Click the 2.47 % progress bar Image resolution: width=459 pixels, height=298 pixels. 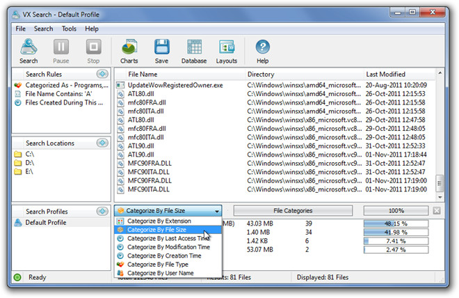[x=396, y=250]
